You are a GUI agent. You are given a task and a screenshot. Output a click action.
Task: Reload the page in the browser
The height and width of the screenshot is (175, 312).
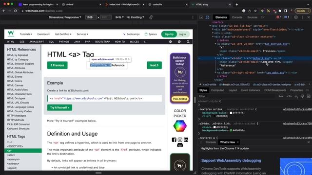[16, 11]
